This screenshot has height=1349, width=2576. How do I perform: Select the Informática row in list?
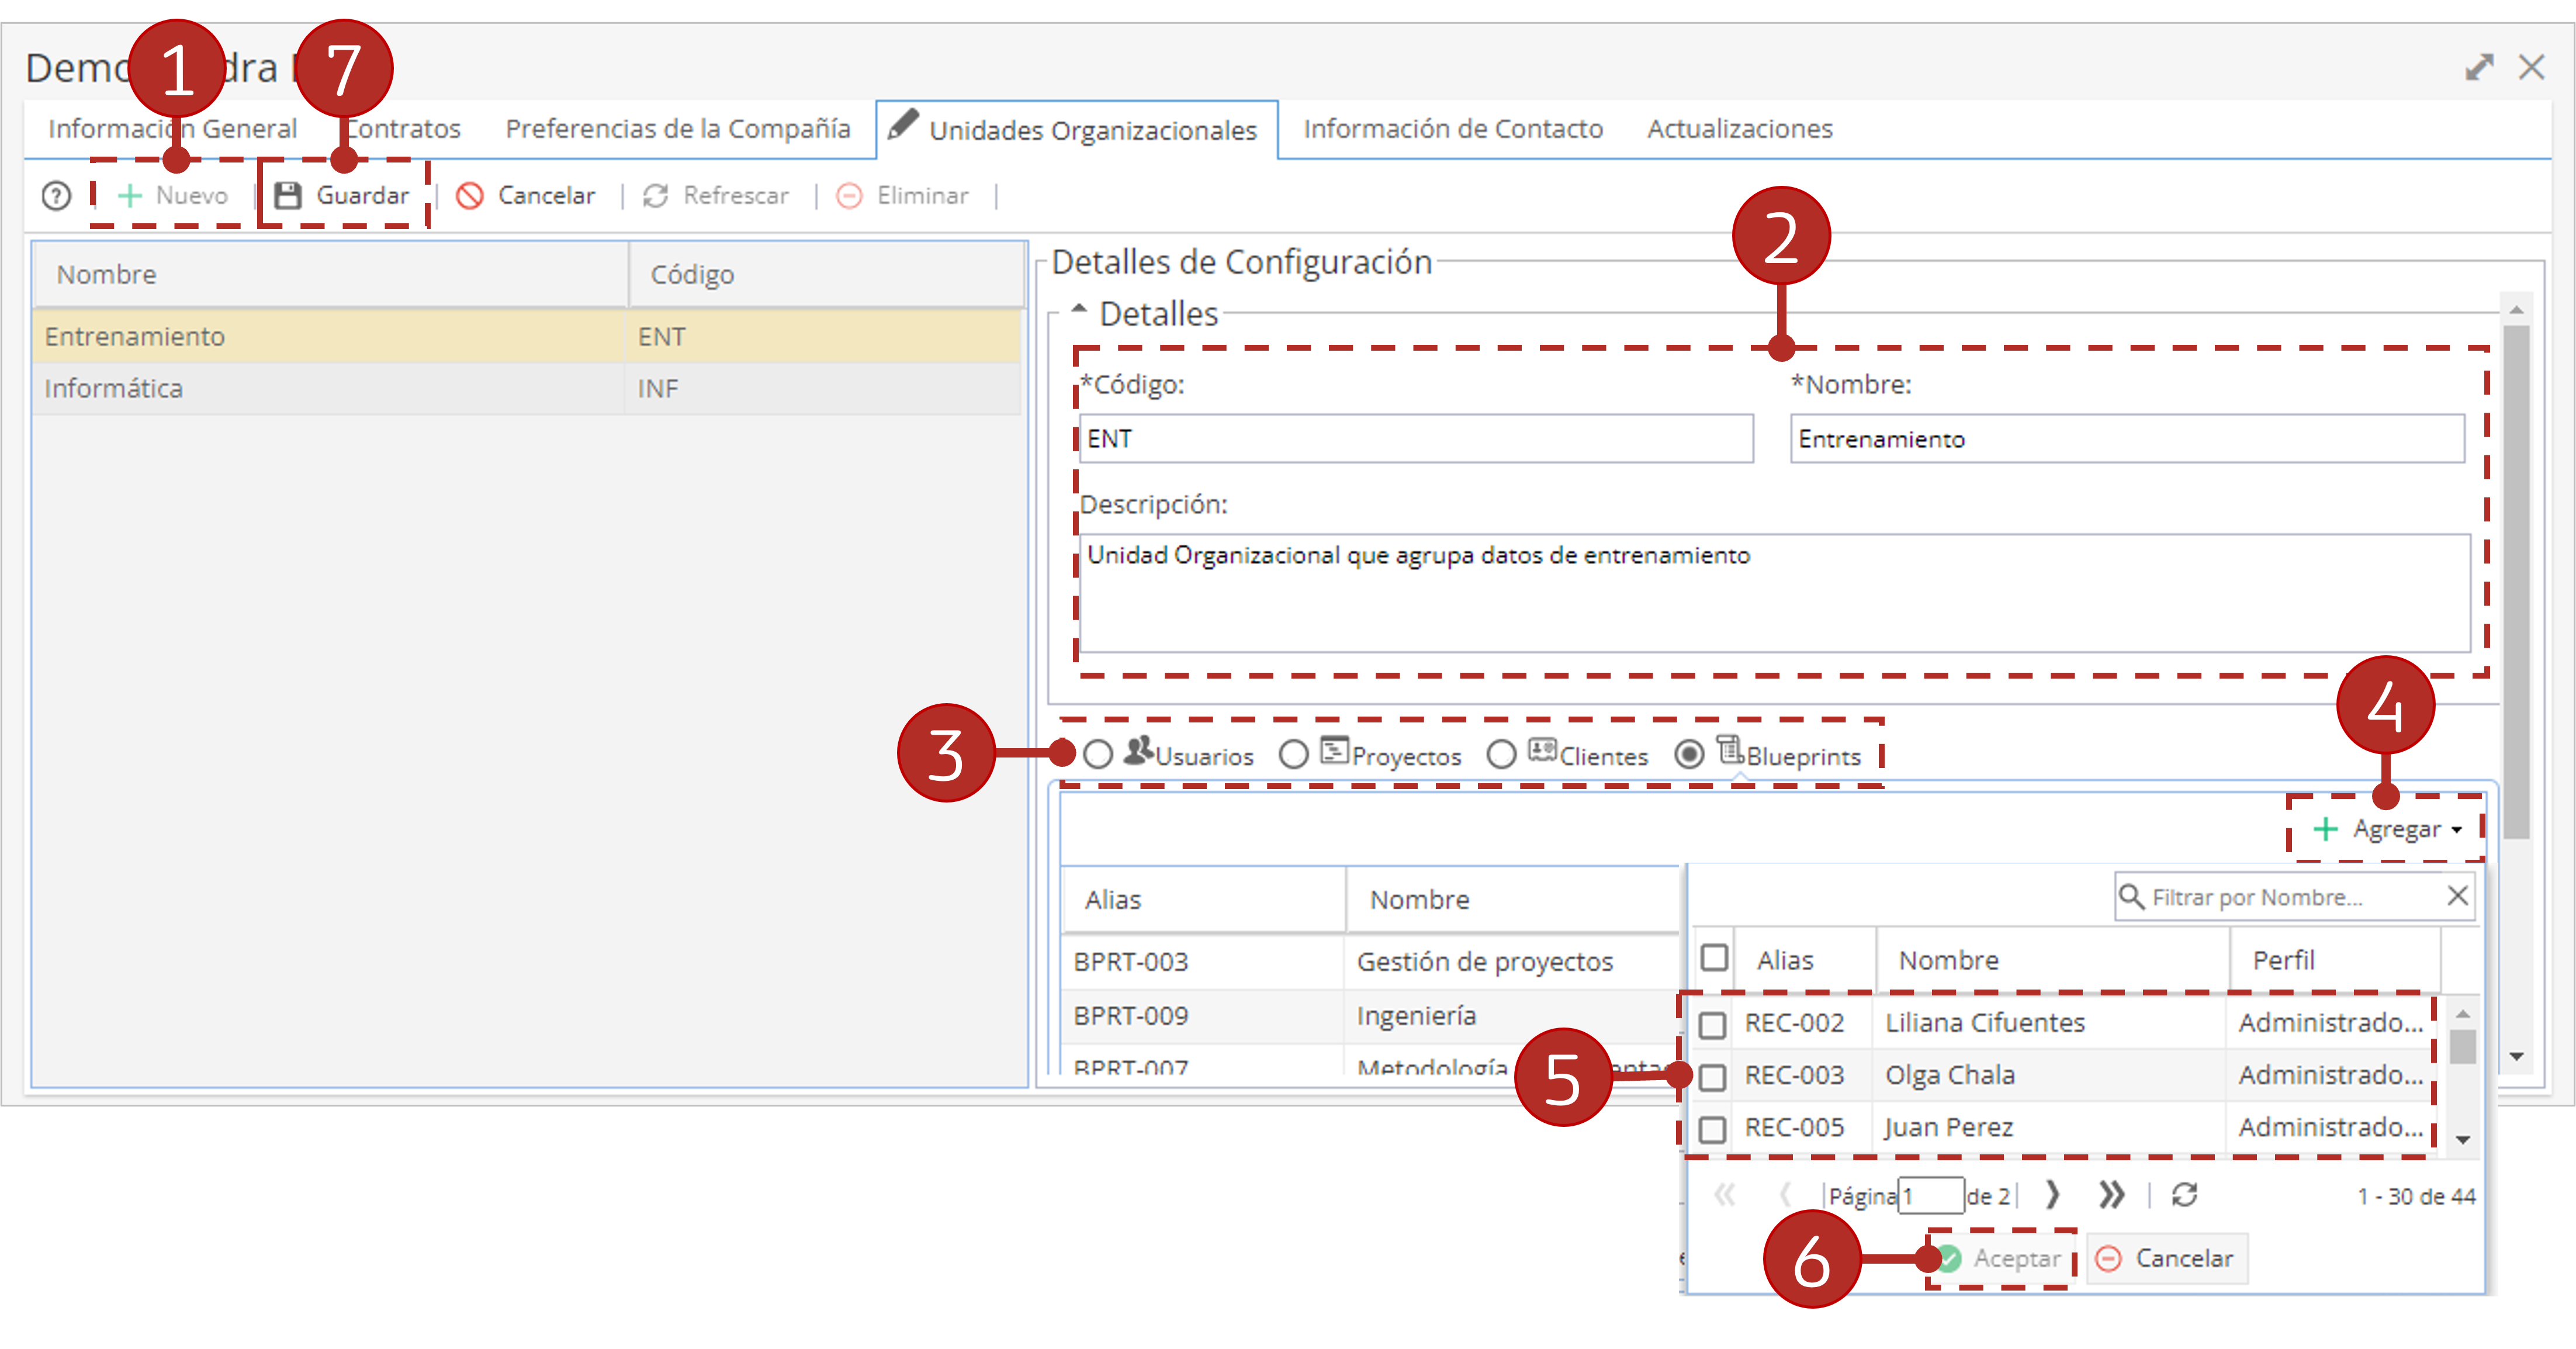pyautogui.click(x=527, y=388)
